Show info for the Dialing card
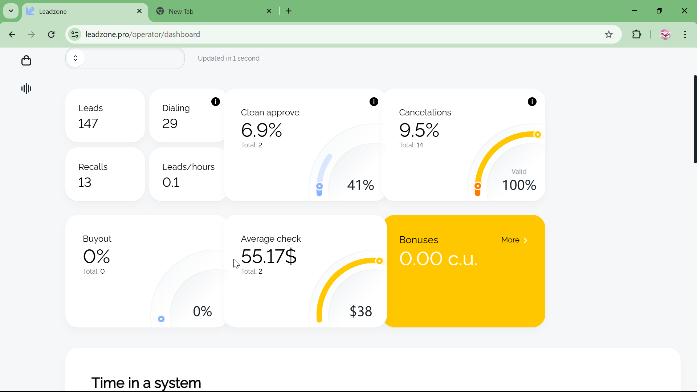697x392 pixels. click(216, 102)
